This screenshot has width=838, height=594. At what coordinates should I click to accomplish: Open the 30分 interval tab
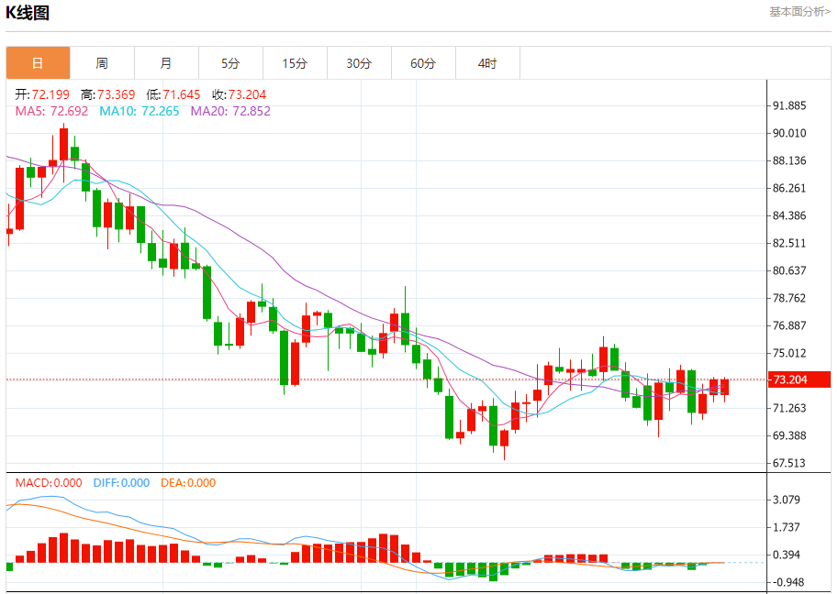[x=359, y=63]
